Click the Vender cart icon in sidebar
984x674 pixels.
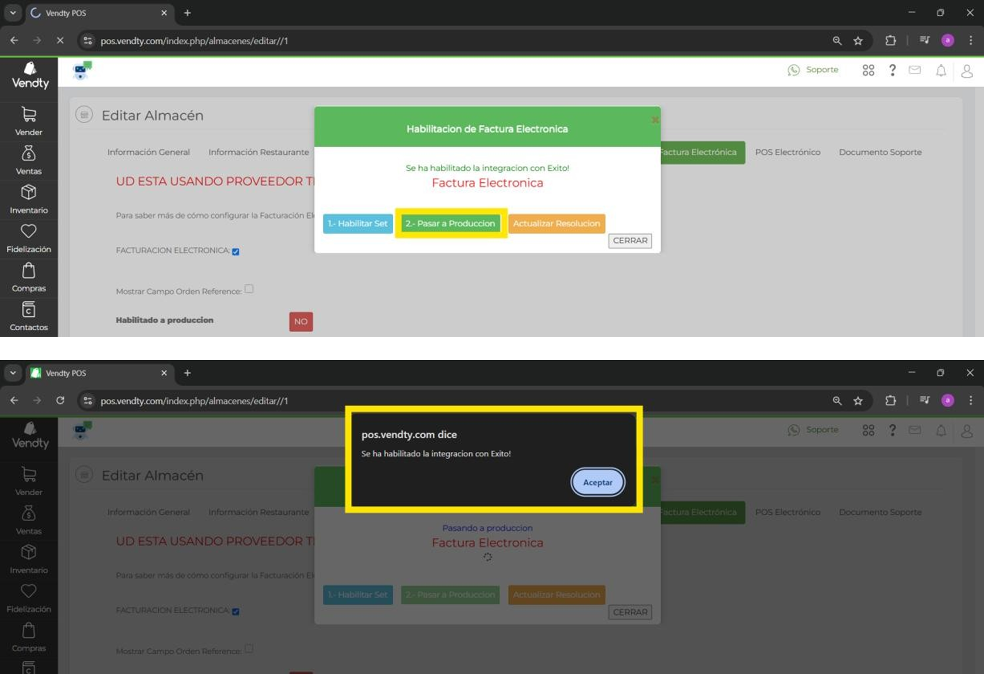(x=29, y=115)
